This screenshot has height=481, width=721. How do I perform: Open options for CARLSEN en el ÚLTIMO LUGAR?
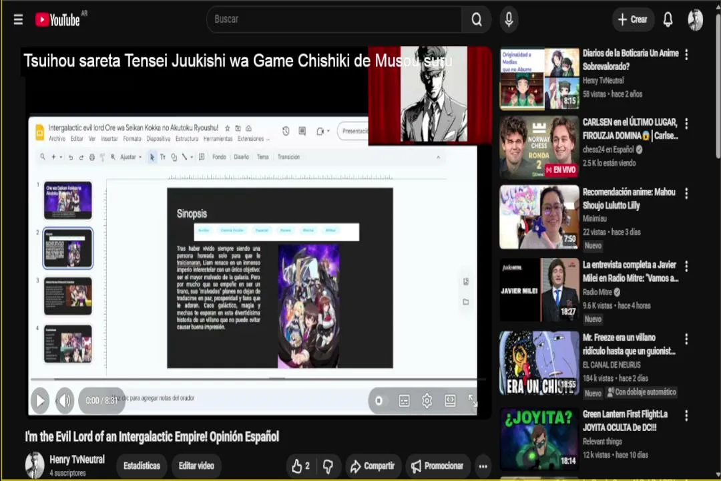tap(686, 124)
